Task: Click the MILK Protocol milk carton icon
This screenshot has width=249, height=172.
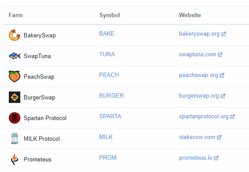Action: pyautogui.click(x=15, y=139)
